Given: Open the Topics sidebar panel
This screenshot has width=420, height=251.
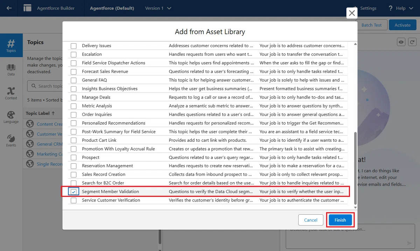Looking at the screenshot, I should click(x=11, y=46).
